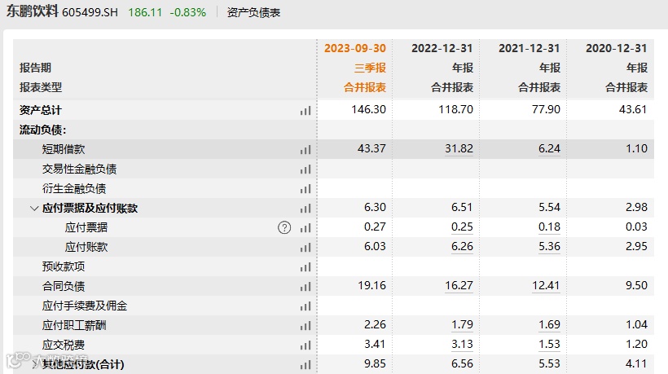This screenshot has width=668, height=374.
Task: Open chart icon for 应付职工薪酬 row
Action: pyautogui.click(x=305, y=326)
